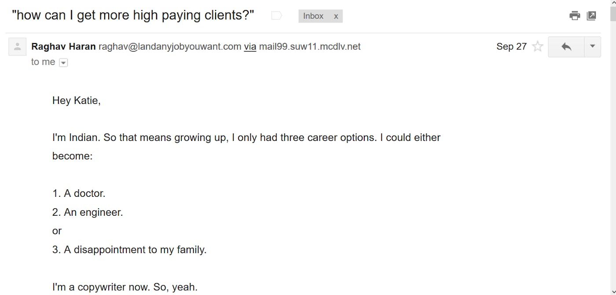Click the sender name Raghav Haran
Image resolution: width=616 pixels, height=295 pixels.
click(x=63, y=47)
